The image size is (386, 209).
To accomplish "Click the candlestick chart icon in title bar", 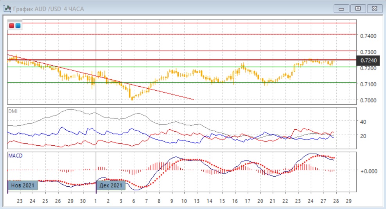I will 7,9.
